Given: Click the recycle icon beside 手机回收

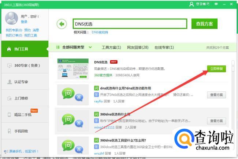Looking at the screenshot, I should (x=10, y=131).
